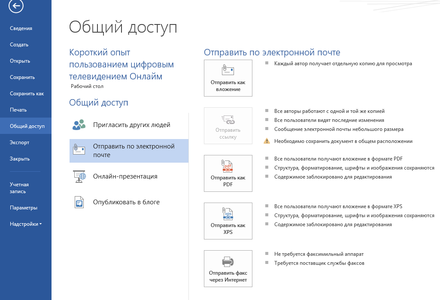Click the back arrow button

pos(16,5)
